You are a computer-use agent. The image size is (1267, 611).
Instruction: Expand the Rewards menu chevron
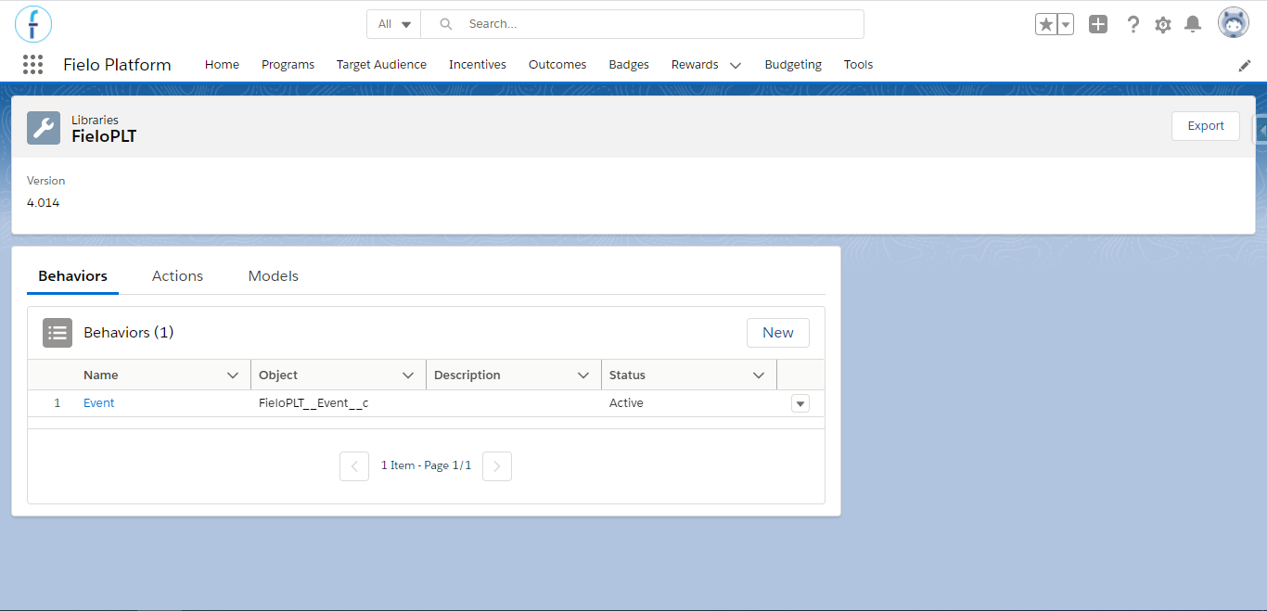tap(736, 66)
